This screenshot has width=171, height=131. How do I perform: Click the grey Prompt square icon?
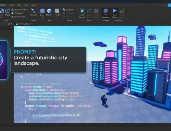point(57,11)
